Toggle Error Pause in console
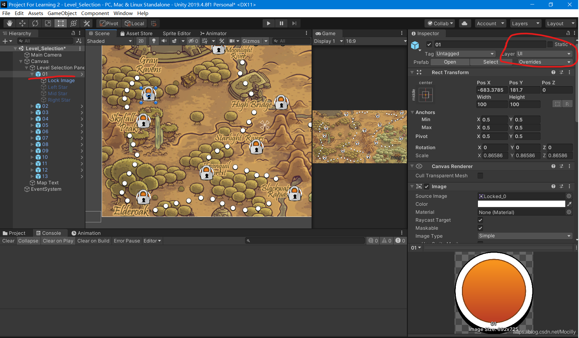The width and height of the screenshot is (579, 338). tap(127, 241)
